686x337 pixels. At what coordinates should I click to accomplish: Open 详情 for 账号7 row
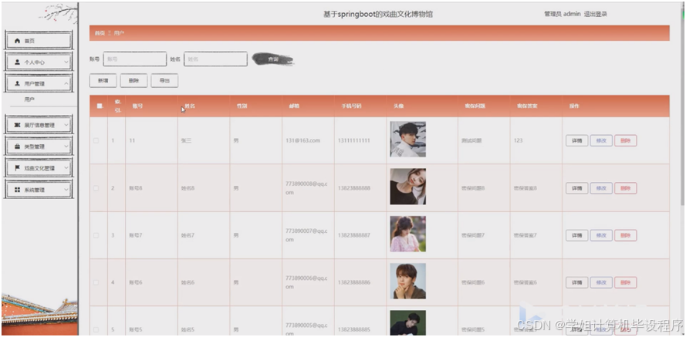tap(576, 236)
